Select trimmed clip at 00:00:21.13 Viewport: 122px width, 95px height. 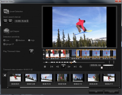coord(78,78)
